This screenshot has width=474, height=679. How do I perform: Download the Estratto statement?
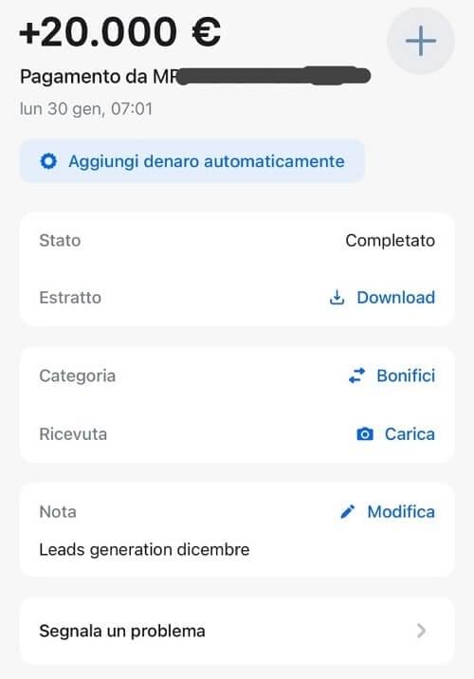[395, 298]
